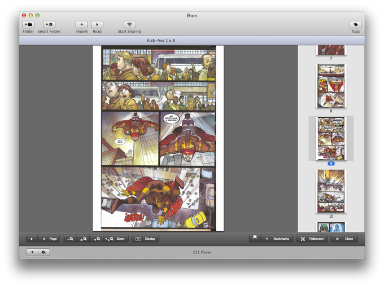Select page 9 thumbnail

point(331,139)
